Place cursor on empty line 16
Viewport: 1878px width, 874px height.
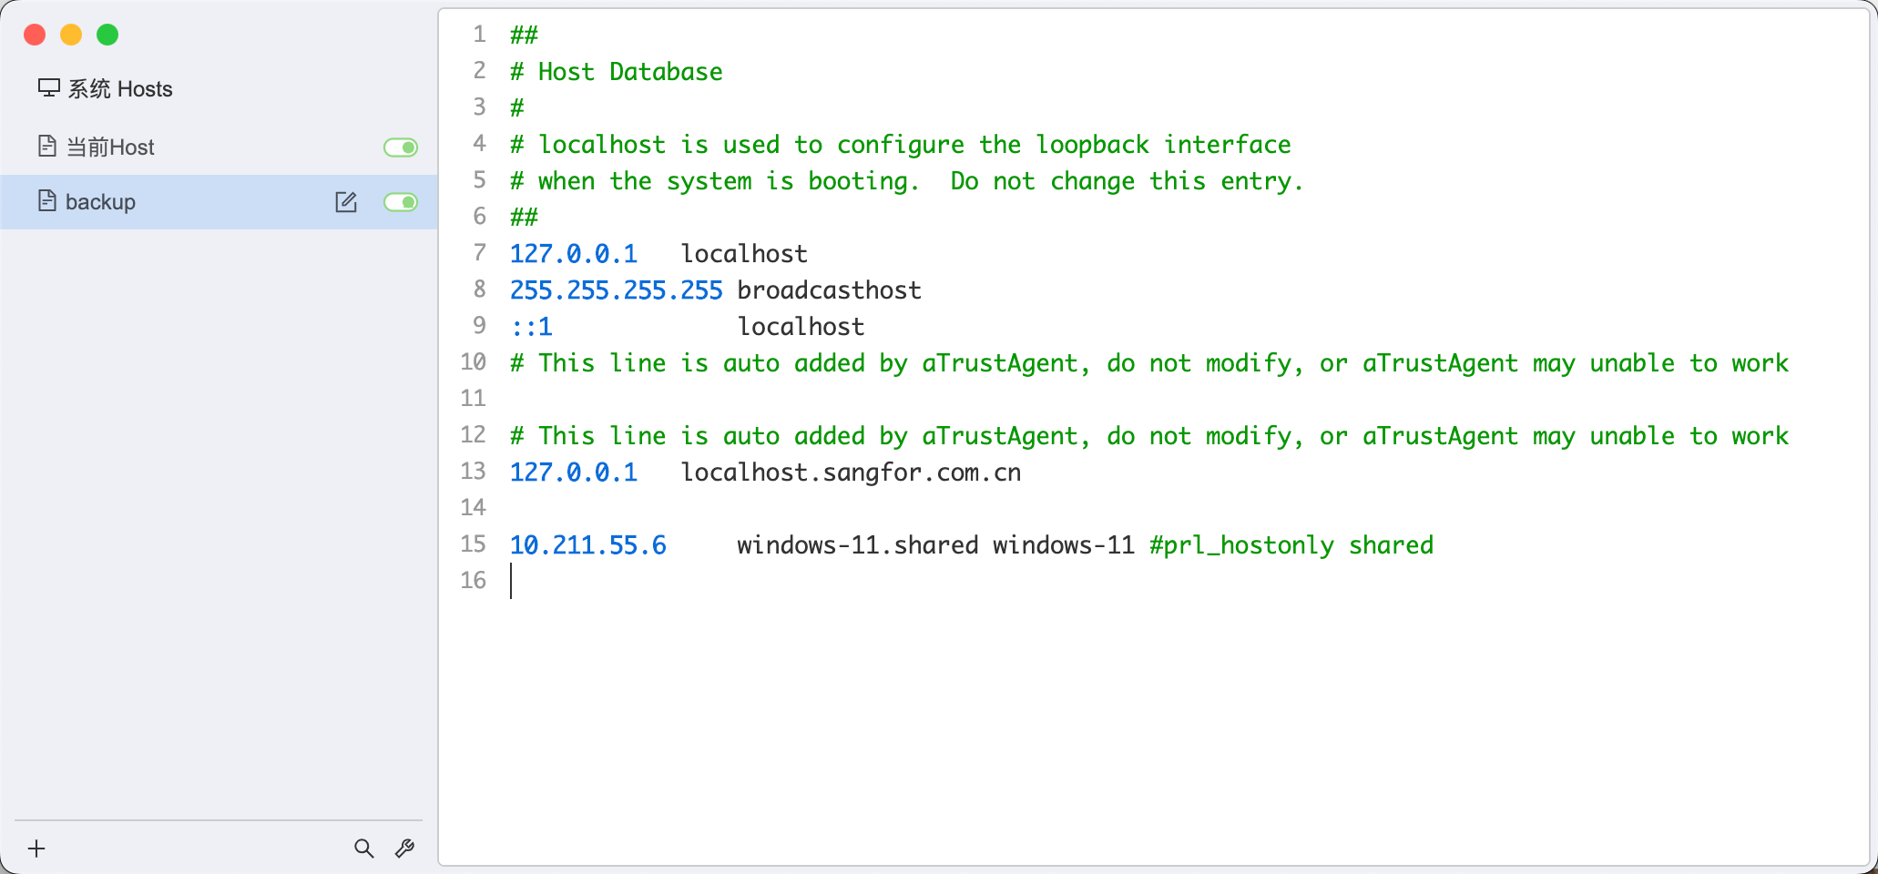coord(729,581)
